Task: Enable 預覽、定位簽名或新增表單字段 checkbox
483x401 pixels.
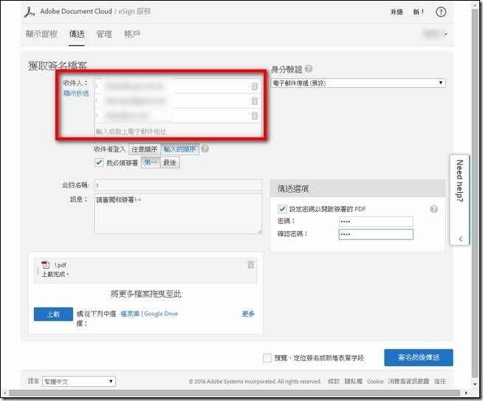Action: pyautogui.click(x=267, y=357)
